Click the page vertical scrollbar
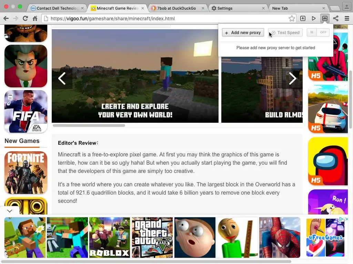The width and height of the screenshot is (353, 264). click(351, 99)
